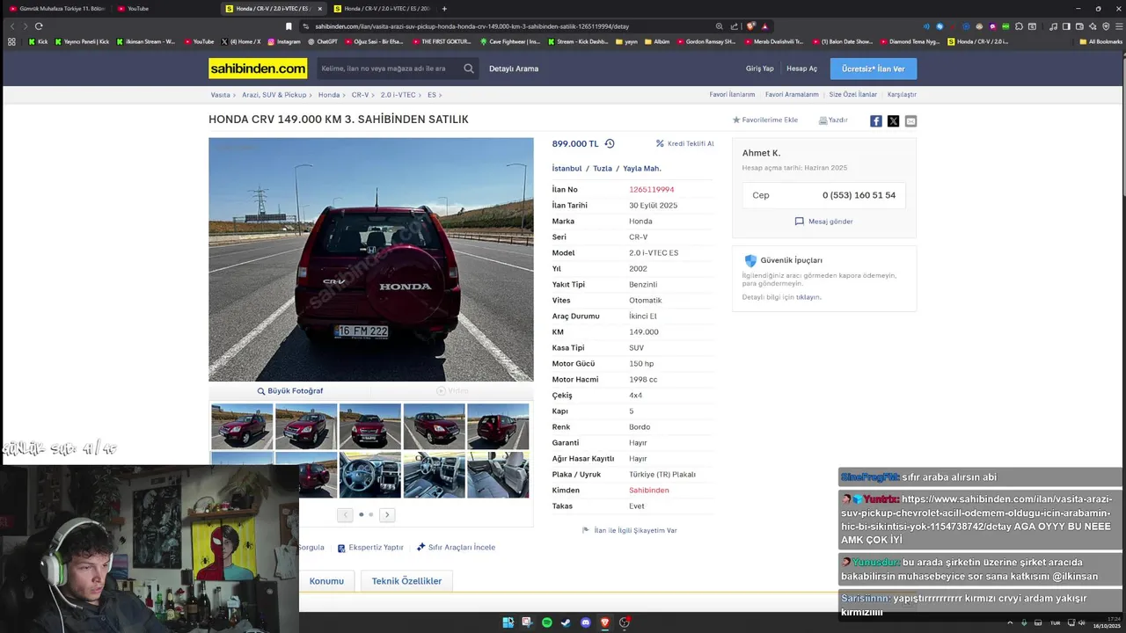
Task: Open YouTube bookmark in bookmarks bar
Action: click(x=198, y=41)
